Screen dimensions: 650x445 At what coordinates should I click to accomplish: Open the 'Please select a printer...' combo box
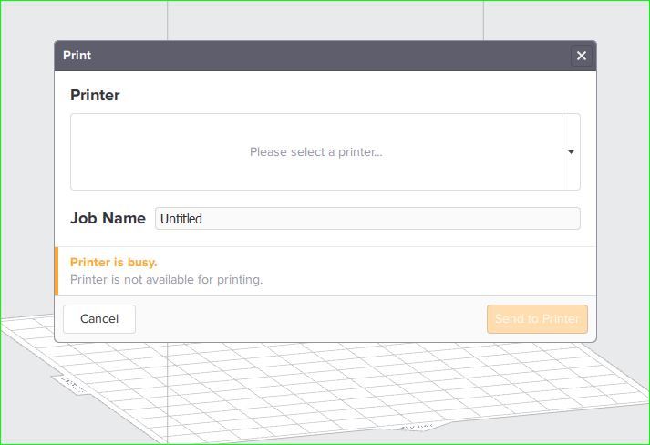point(325,151)
